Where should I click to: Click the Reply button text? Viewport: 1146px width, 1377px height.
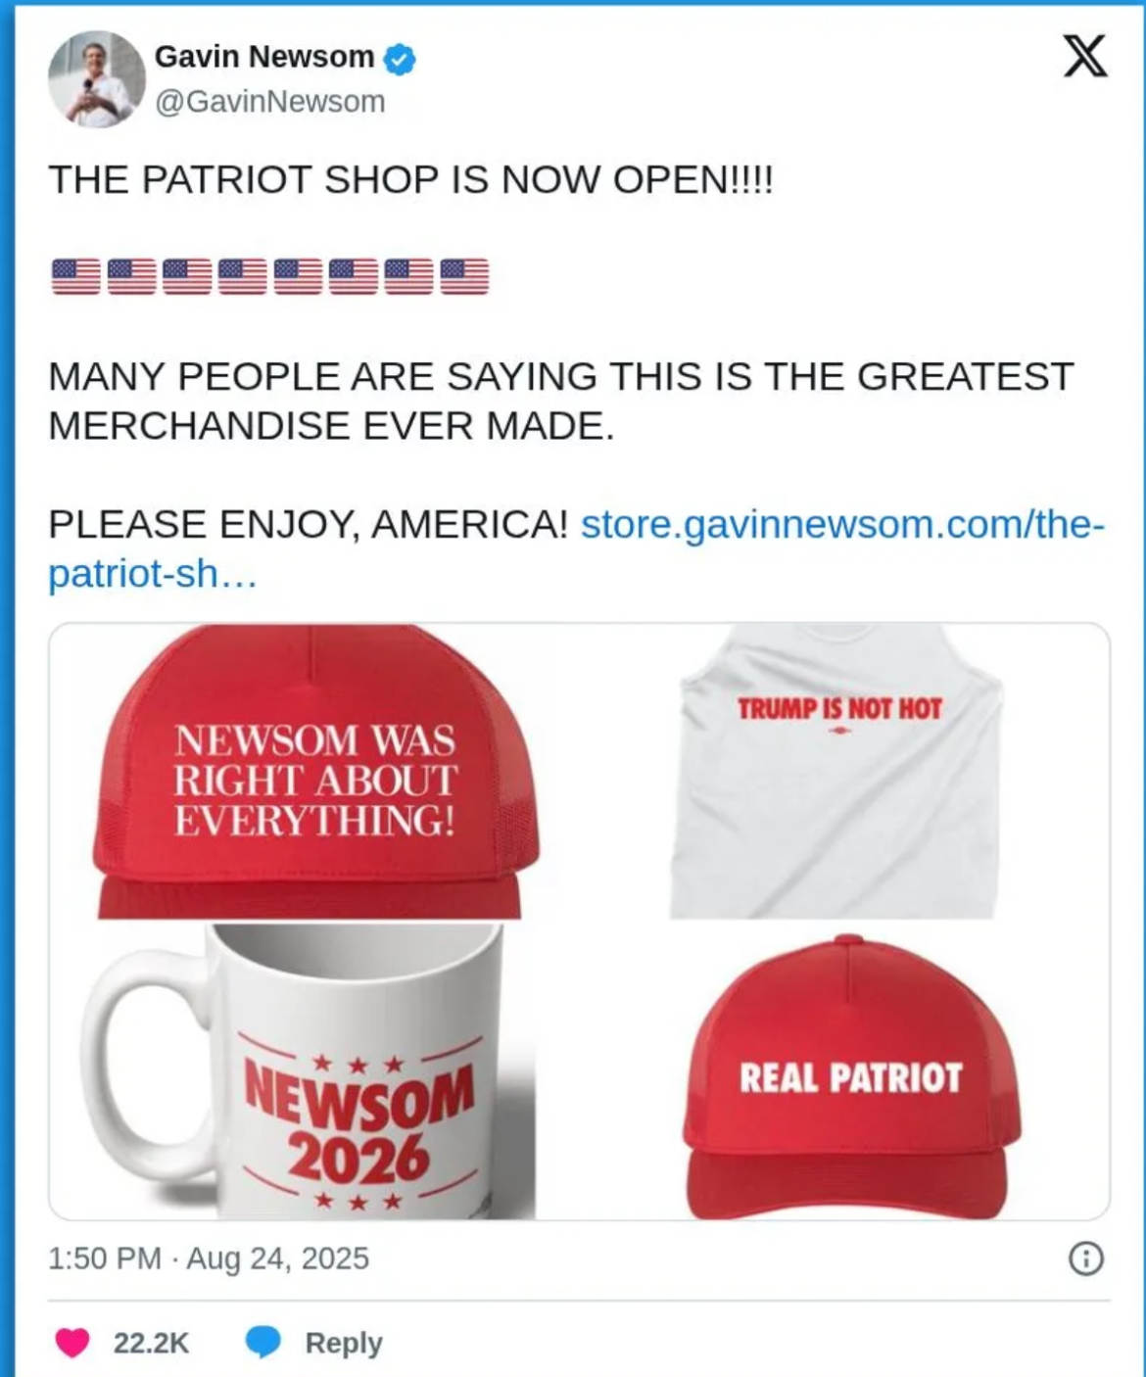click(x=344, y=1343)
